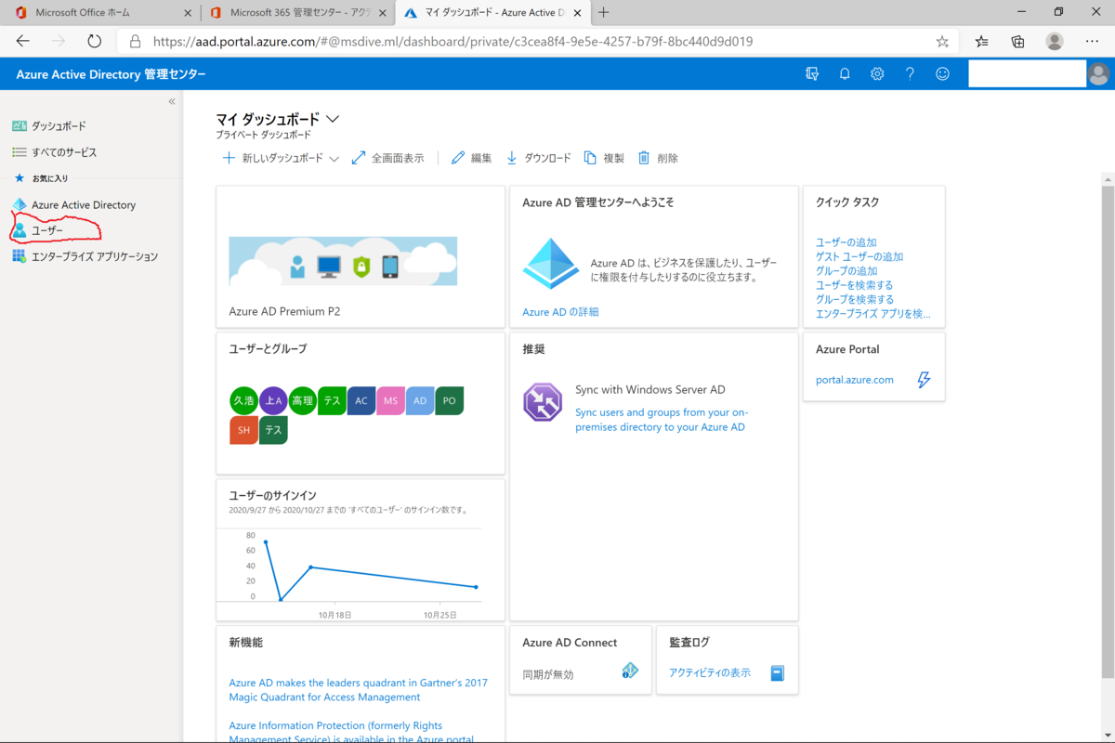Select the SH group badge
The height and width of the screenshot is (743, 1115).
click(243, 430)
